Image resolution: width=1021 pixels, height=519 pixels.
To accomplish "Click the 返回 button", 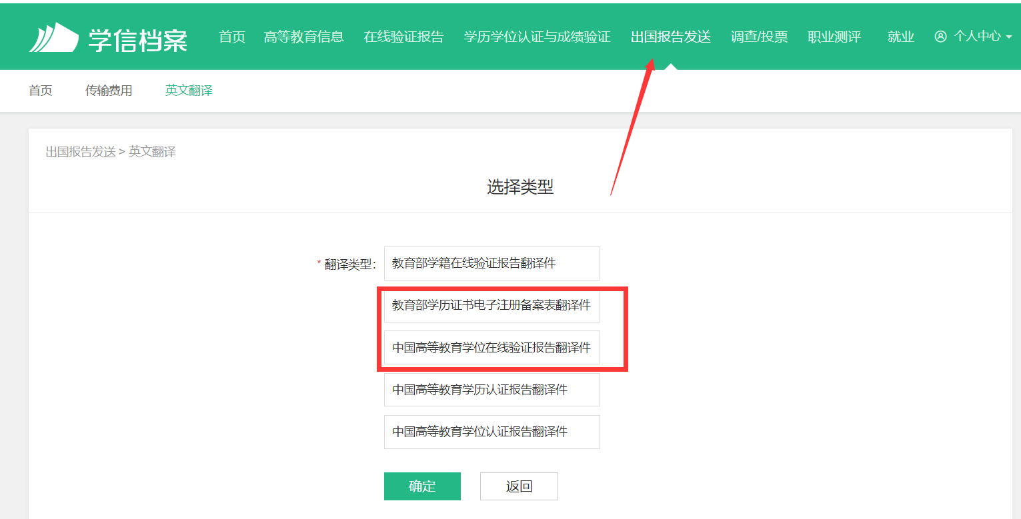I will click(519, 486).
